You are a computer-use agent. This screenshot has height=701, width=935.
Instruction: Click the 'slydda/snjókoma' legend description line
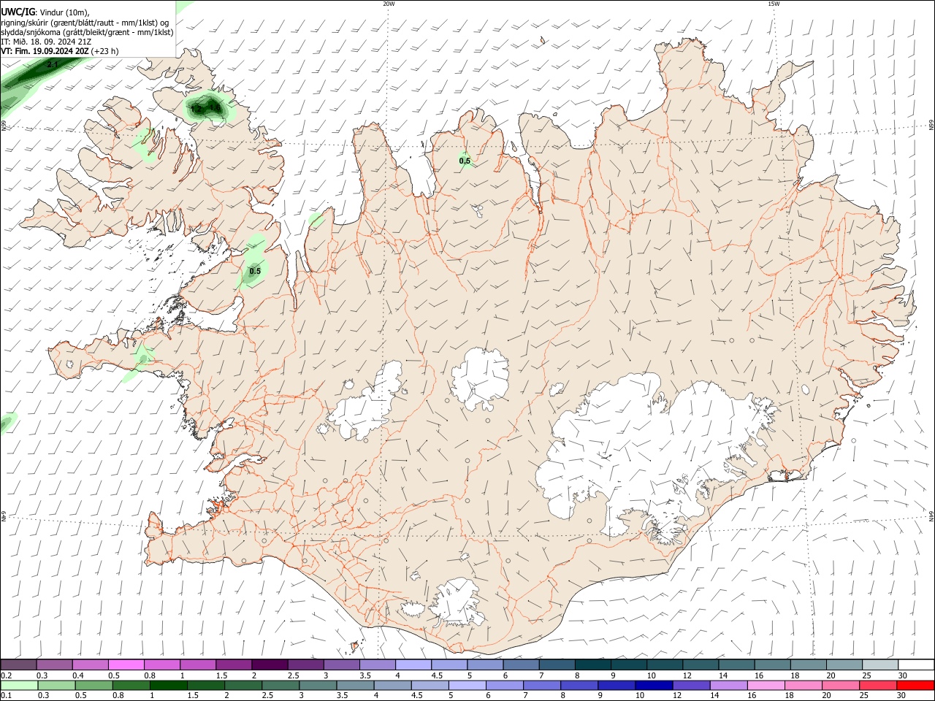[87, 32]
